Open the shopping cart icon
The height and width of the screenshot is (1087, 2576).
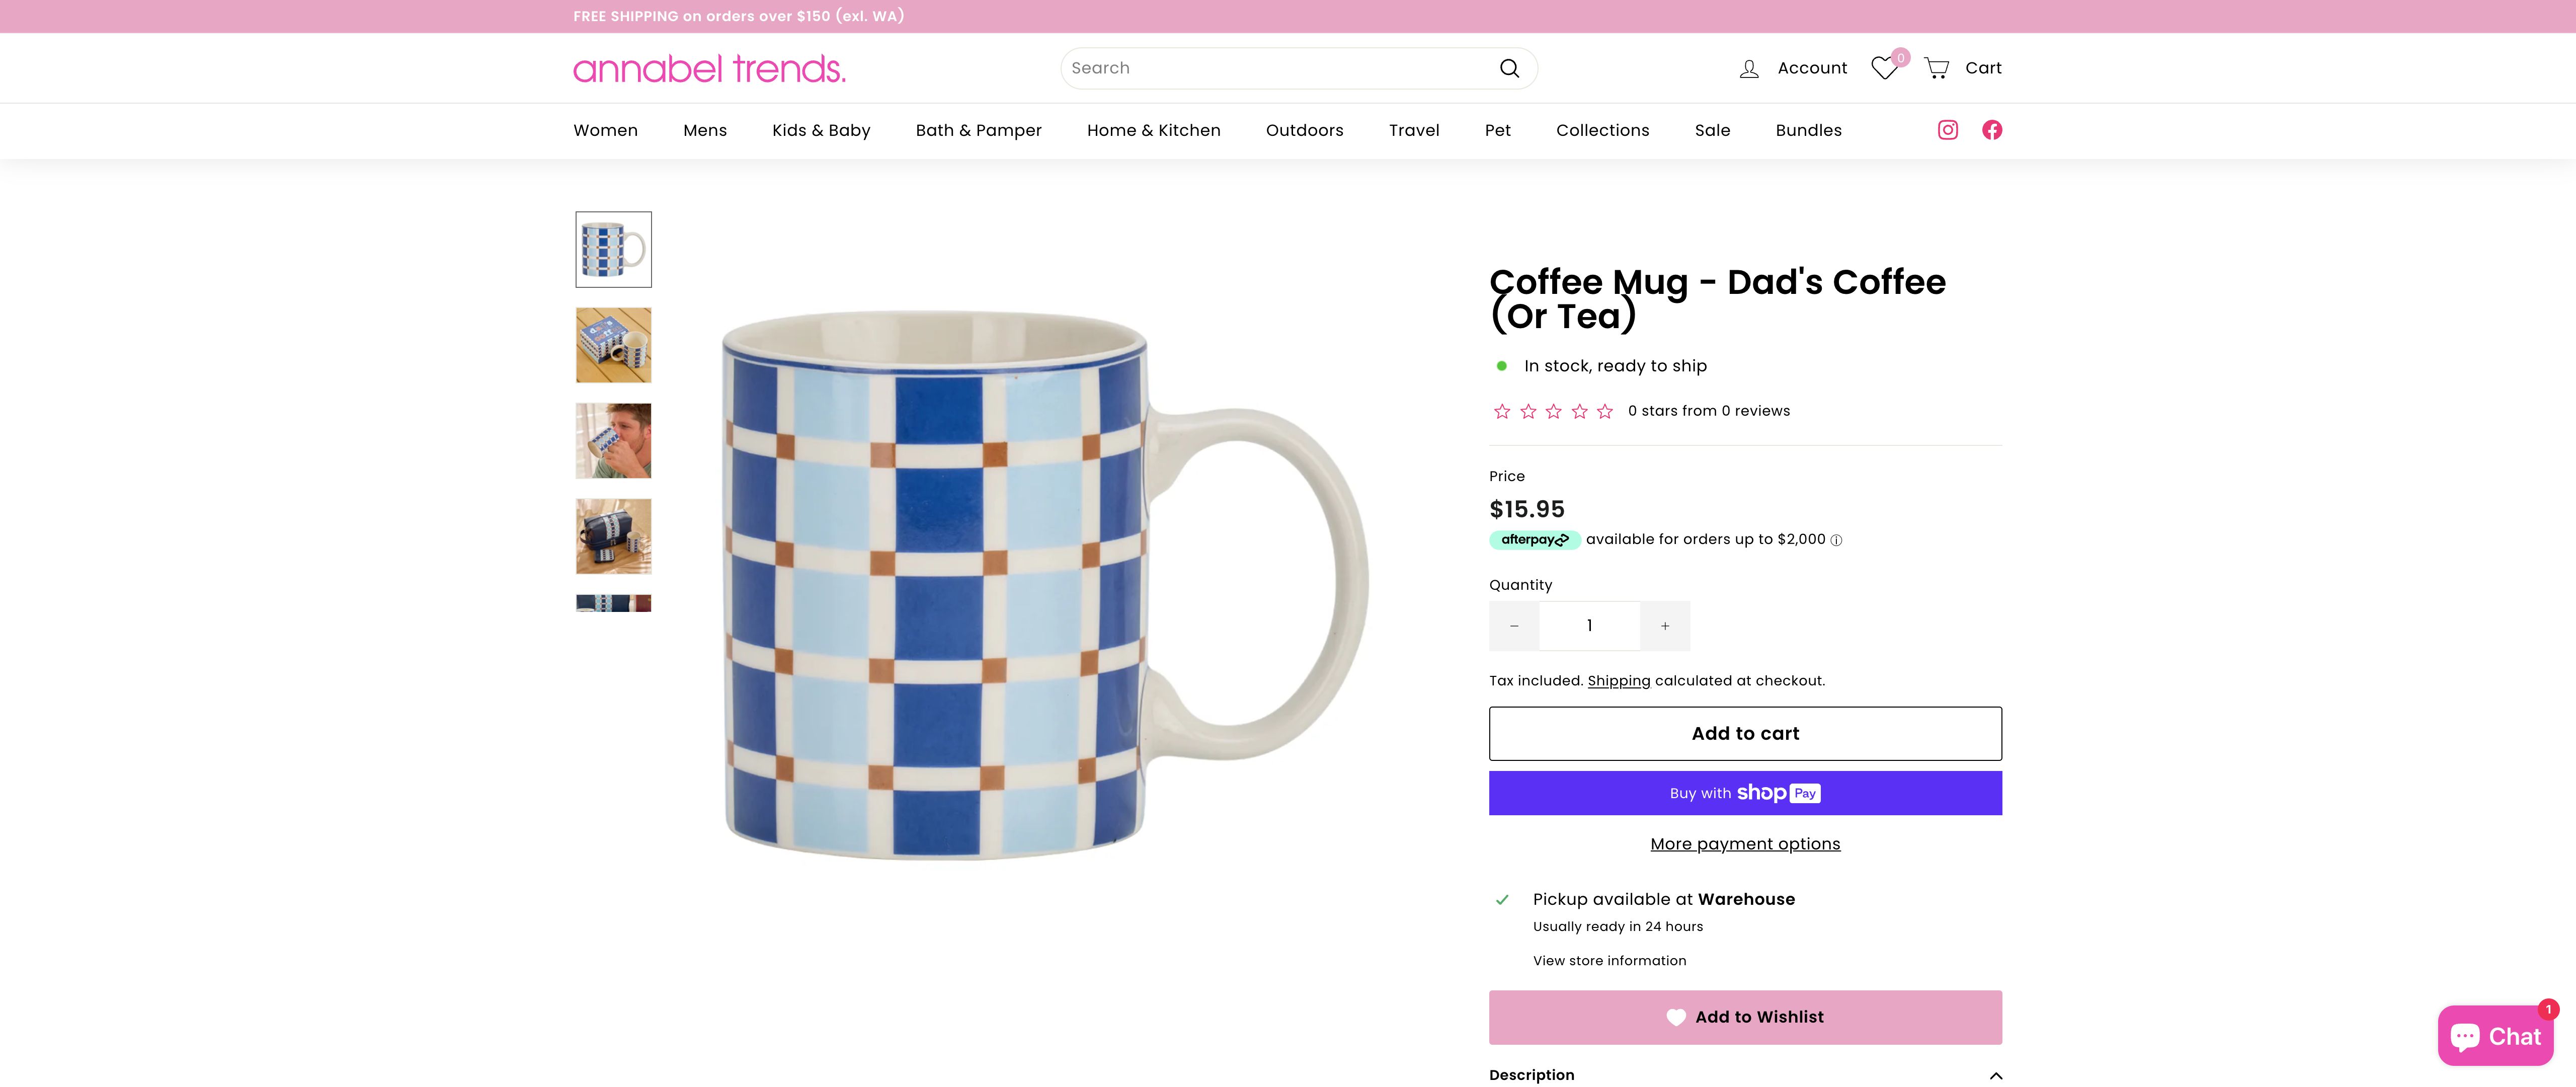(x=1937, y=67)
